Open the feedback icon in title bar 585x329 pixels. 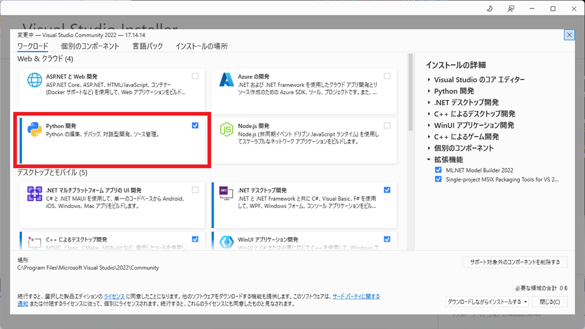[x=511, y=8]
